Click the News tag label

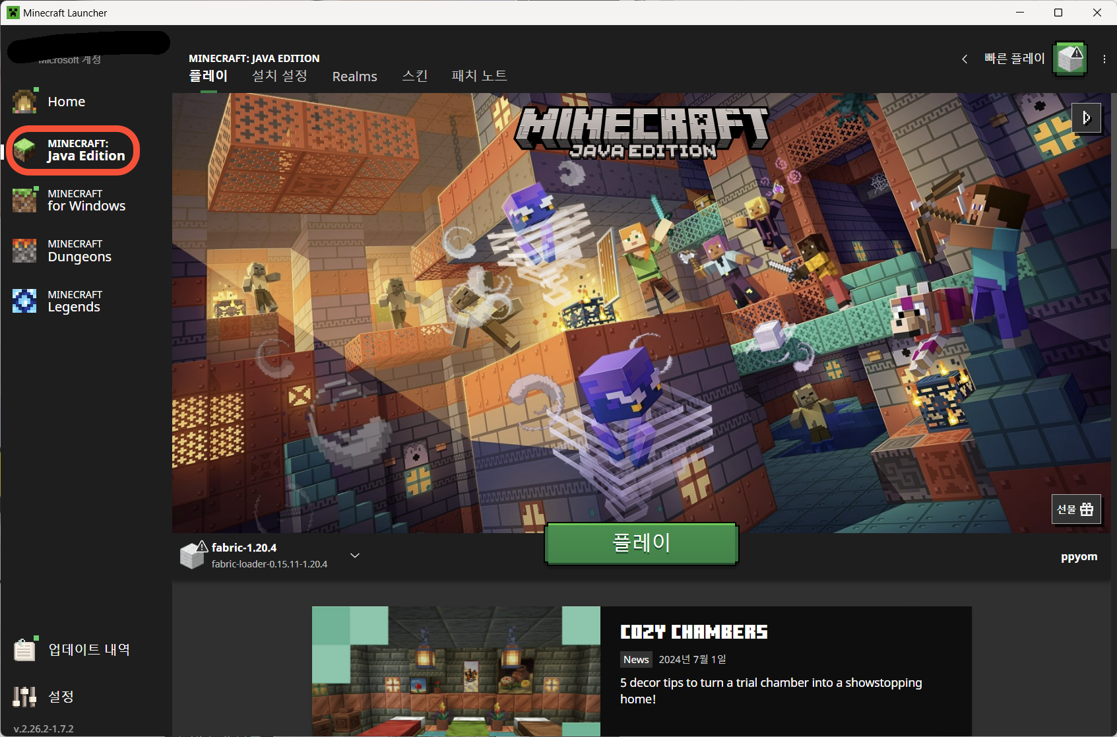636,660
